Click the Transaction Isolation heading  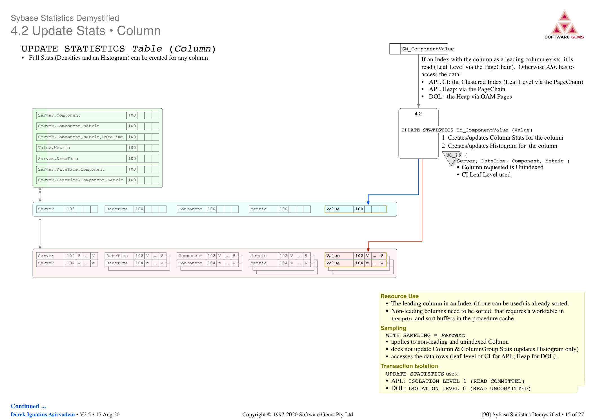click(409, 366)
